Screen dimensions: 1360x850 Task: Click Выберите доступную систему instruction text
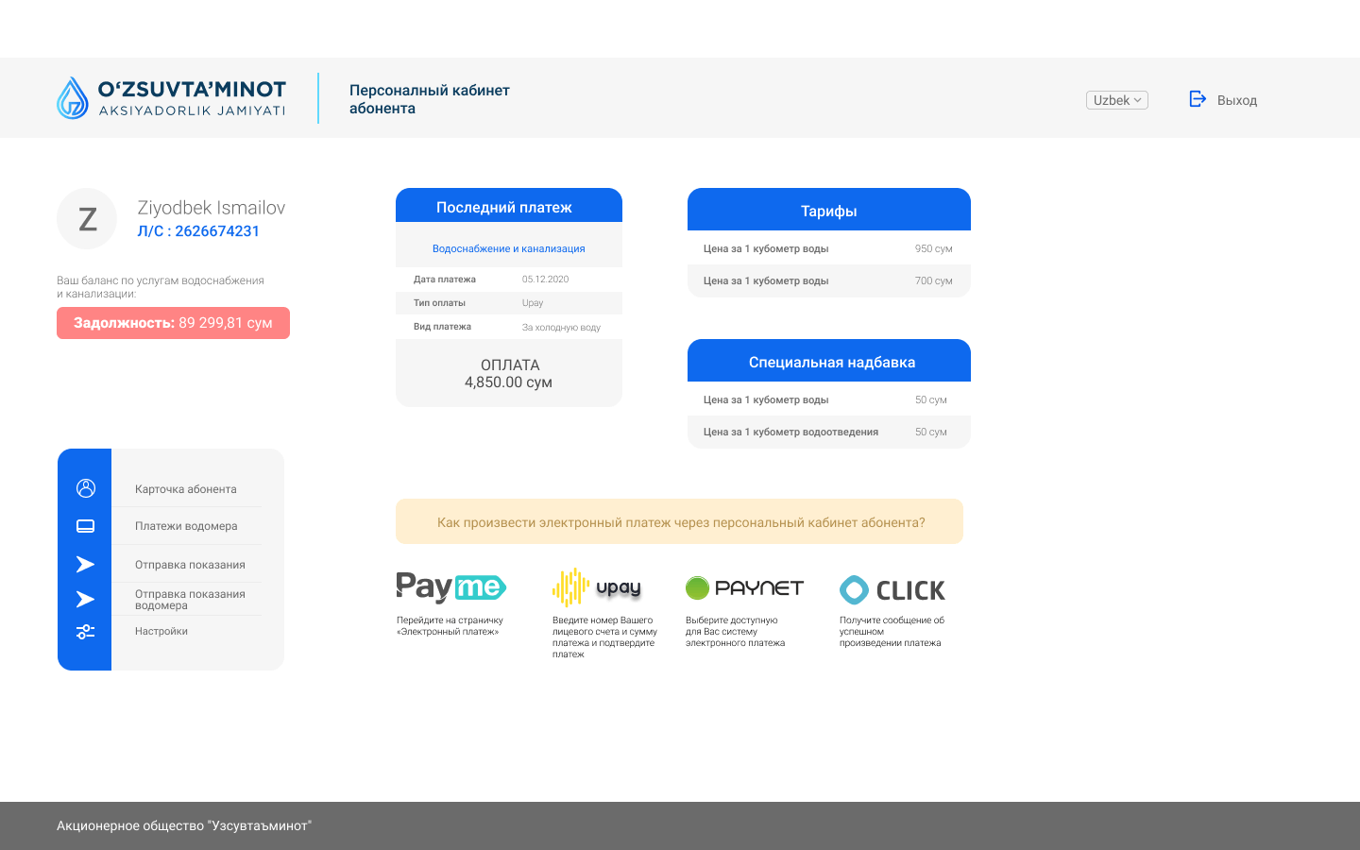[735, 632]
